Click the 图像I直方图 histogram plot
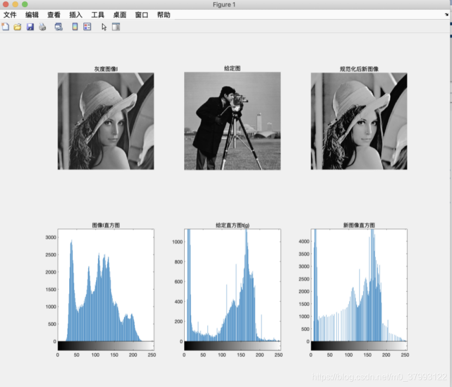The image size is (452, 387). pos(106,285)
